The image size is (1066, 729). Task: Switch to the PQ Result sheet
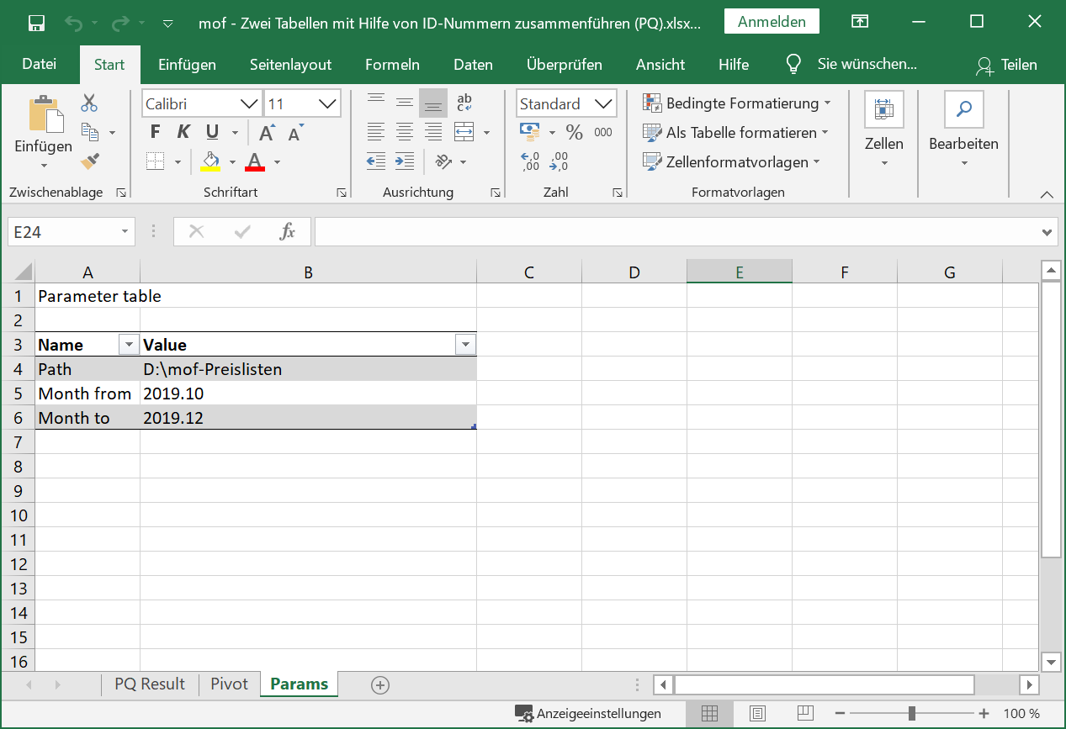(x=150, y=684)
